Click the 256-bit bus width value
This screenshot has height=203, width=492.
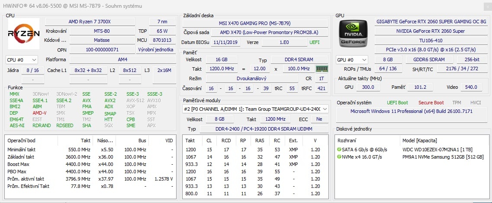coord(472,59)
